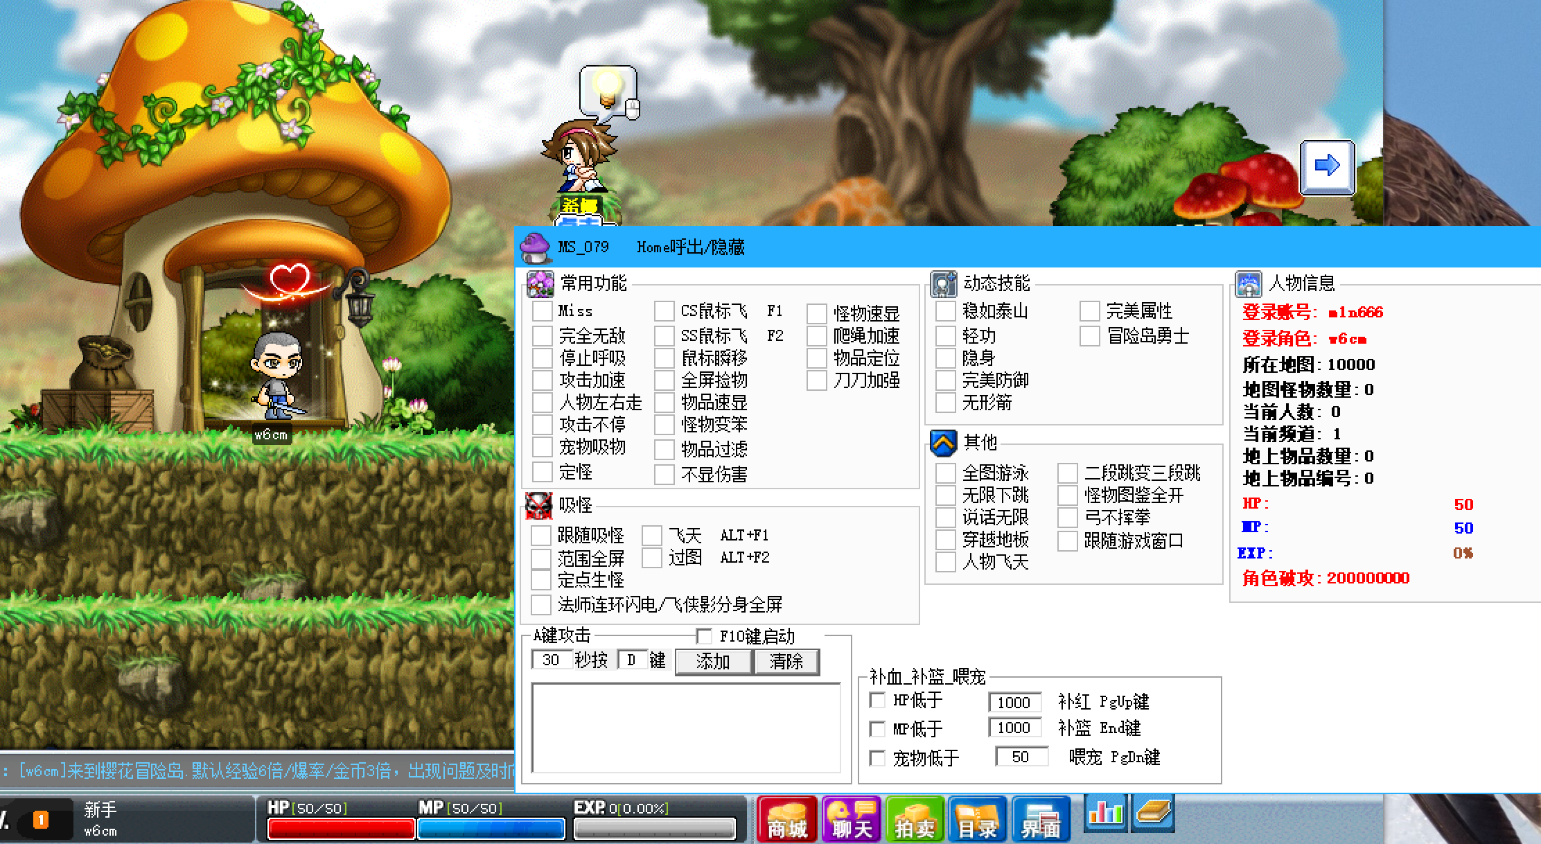Enable 宠物低于 feed checkbox
This screenshot has width=1541, height=844.
point(877,758)
